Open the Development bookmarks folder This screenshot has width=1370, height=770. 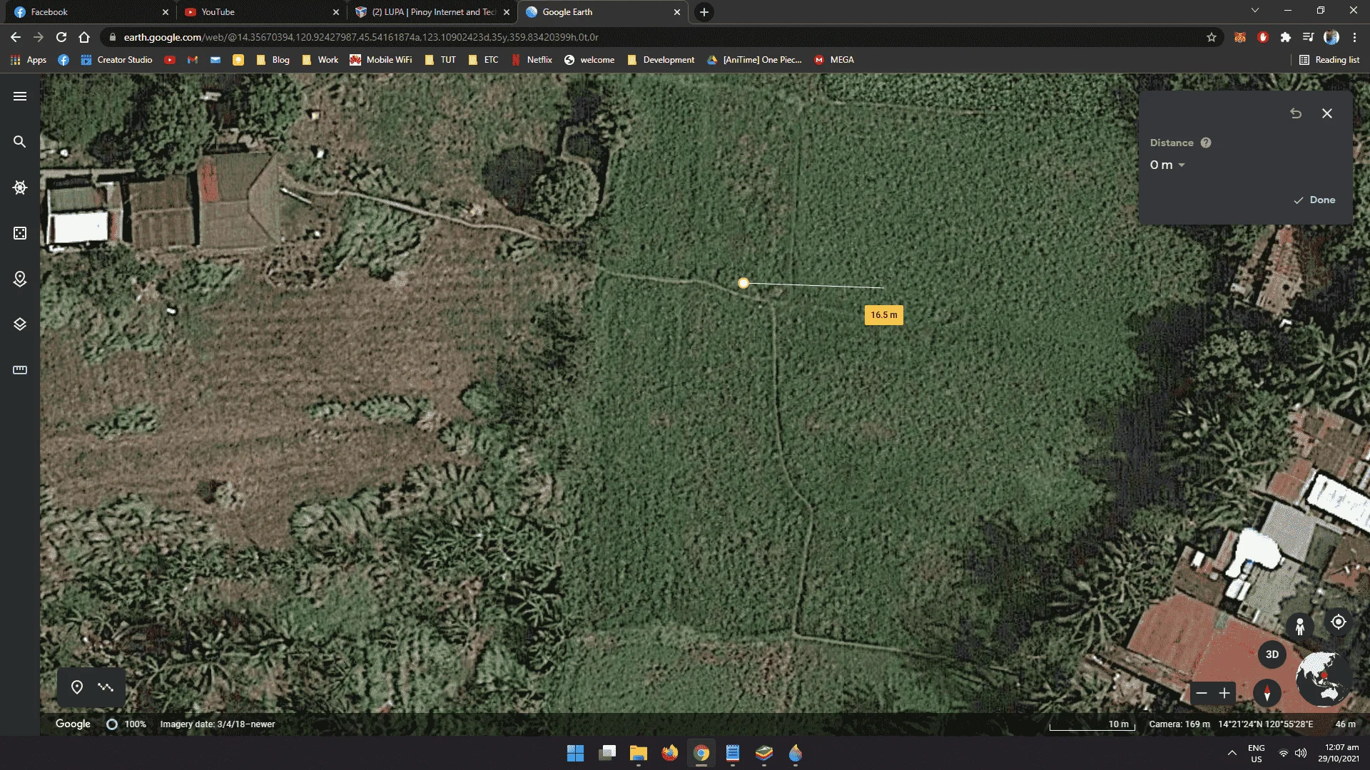click(x=661, y=60)
